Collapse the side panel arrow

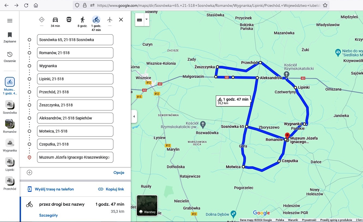[134, 116]
